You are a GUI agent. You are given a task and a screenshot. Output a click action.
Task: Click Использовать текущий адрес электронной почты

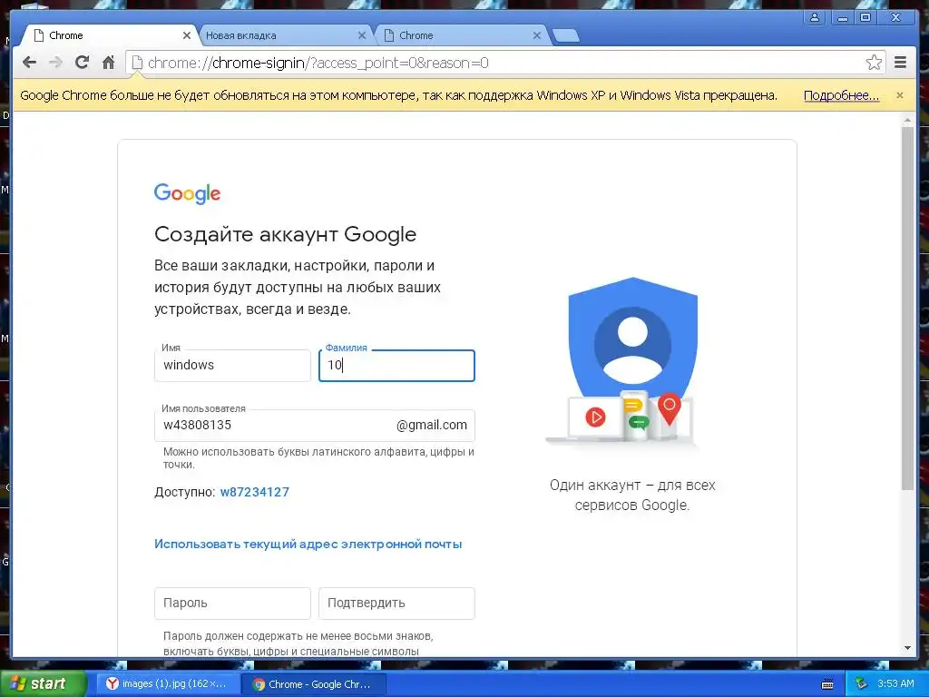(308, 545)
